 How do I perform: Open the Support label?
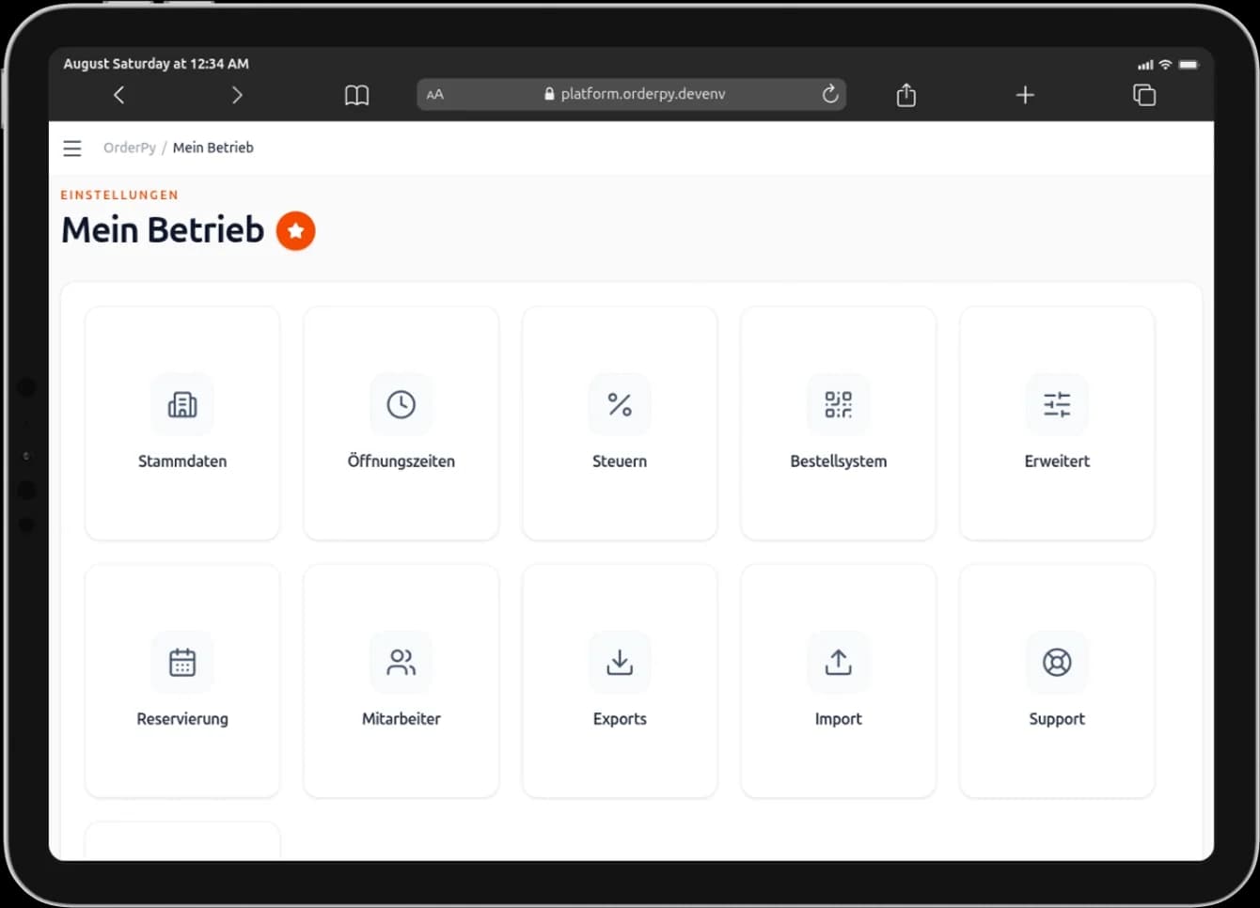[x=1057, y=719]
